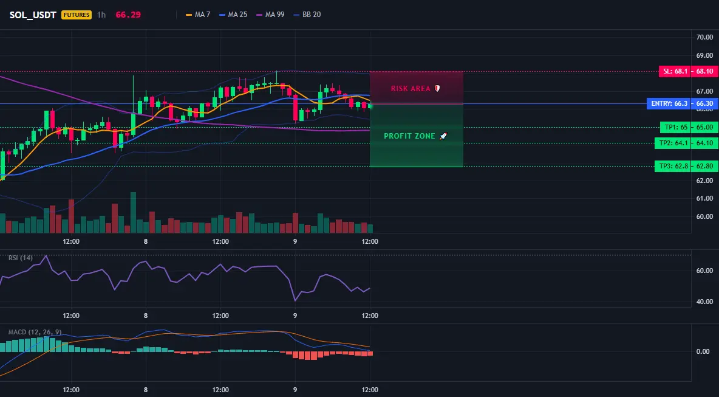
Task: Toggle the MA 25 legend entry
Action: [233, 15]
